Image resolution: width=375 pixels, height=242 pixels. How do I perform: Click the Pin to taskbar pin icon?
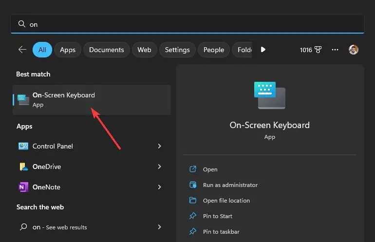193,231
